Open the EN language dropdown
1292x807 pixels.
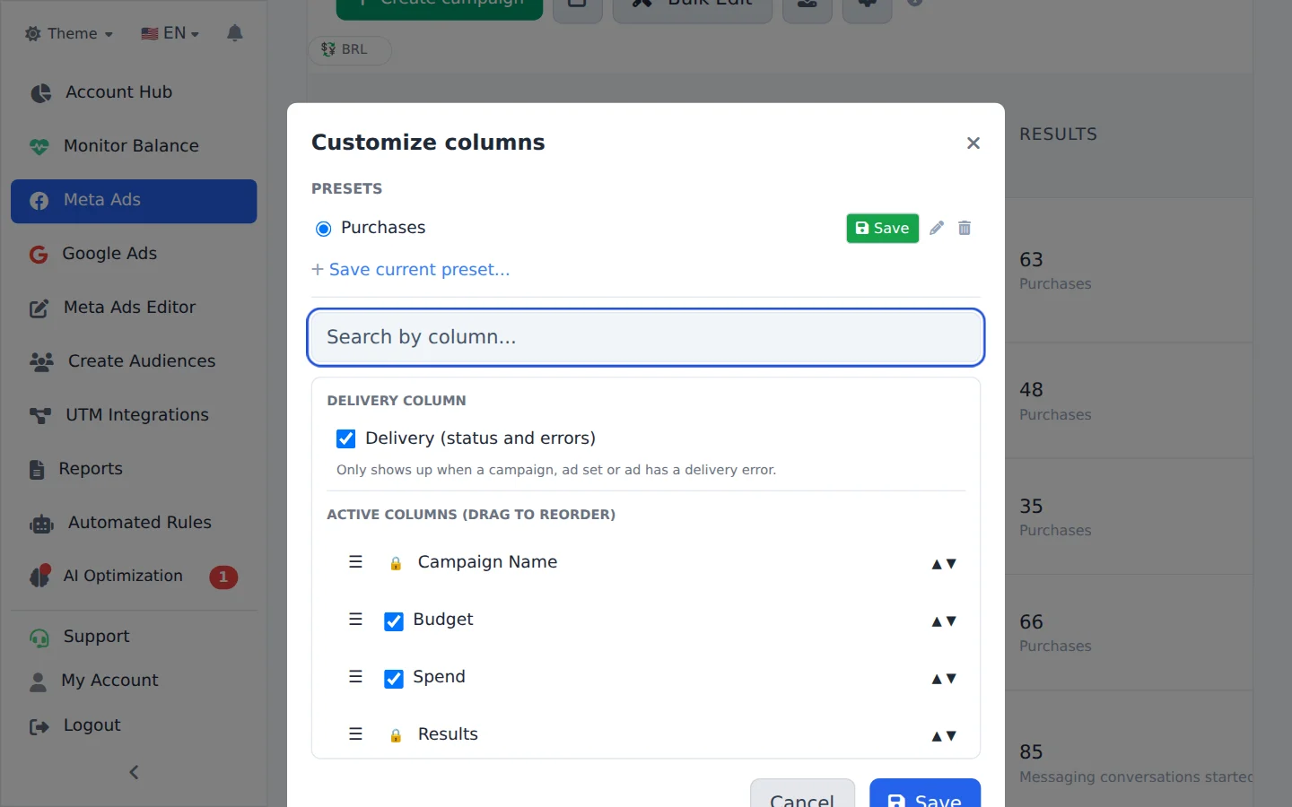click(x=170, y=33)
